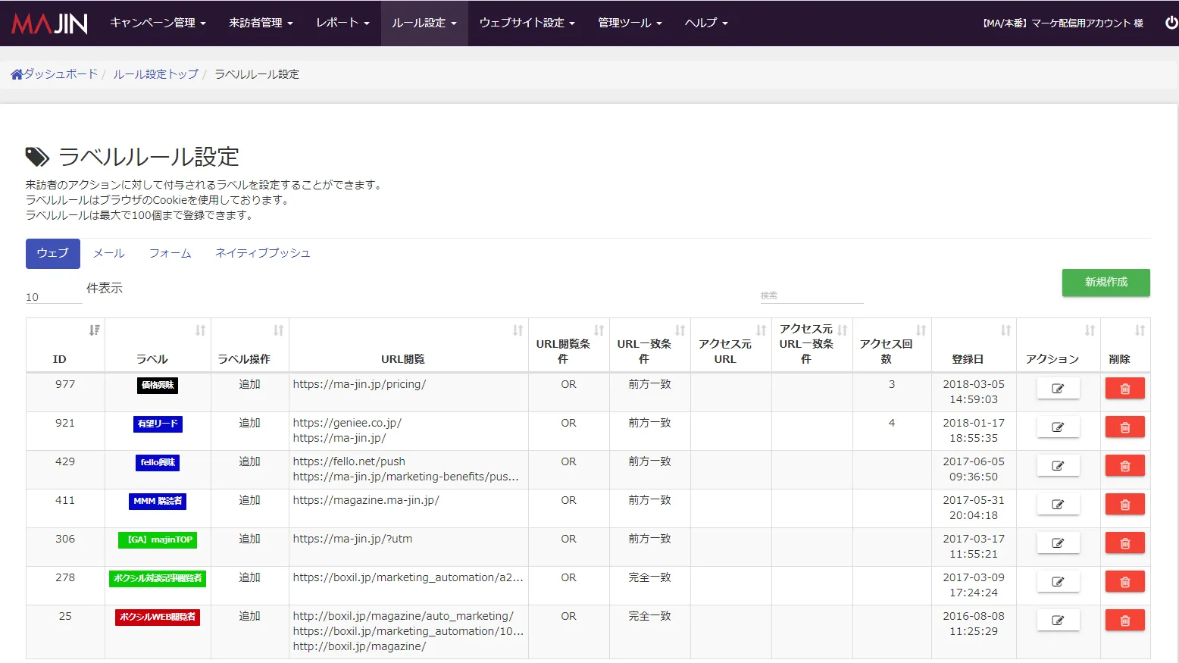Click the account name マーケ配信用アカウント
The width and height of the screenshot is (1179, 663).
point(1063,23)
